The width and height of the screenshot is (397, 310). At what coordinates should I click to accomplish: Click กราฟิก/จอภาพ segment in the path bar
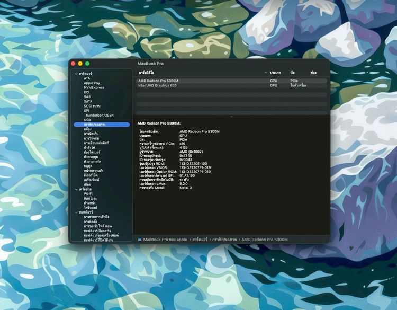tap(224, 240)
